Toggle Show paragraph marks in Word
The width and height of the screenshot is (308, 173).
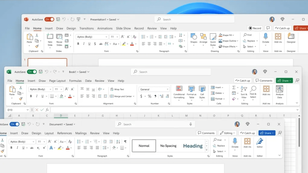(125, 141)
